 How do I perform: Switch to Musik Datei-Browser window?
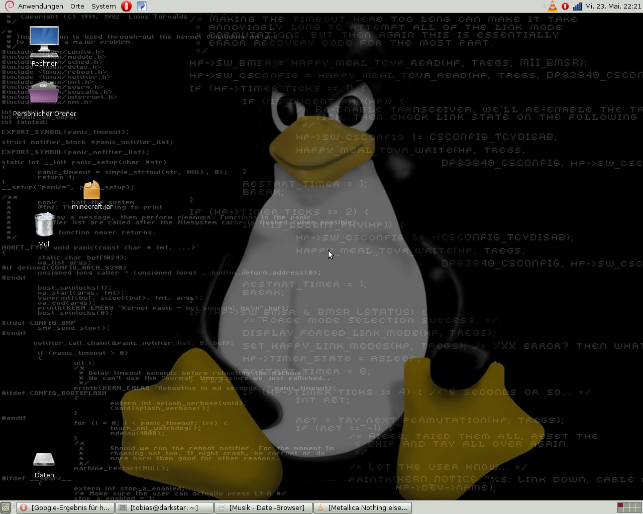[263, 507]
